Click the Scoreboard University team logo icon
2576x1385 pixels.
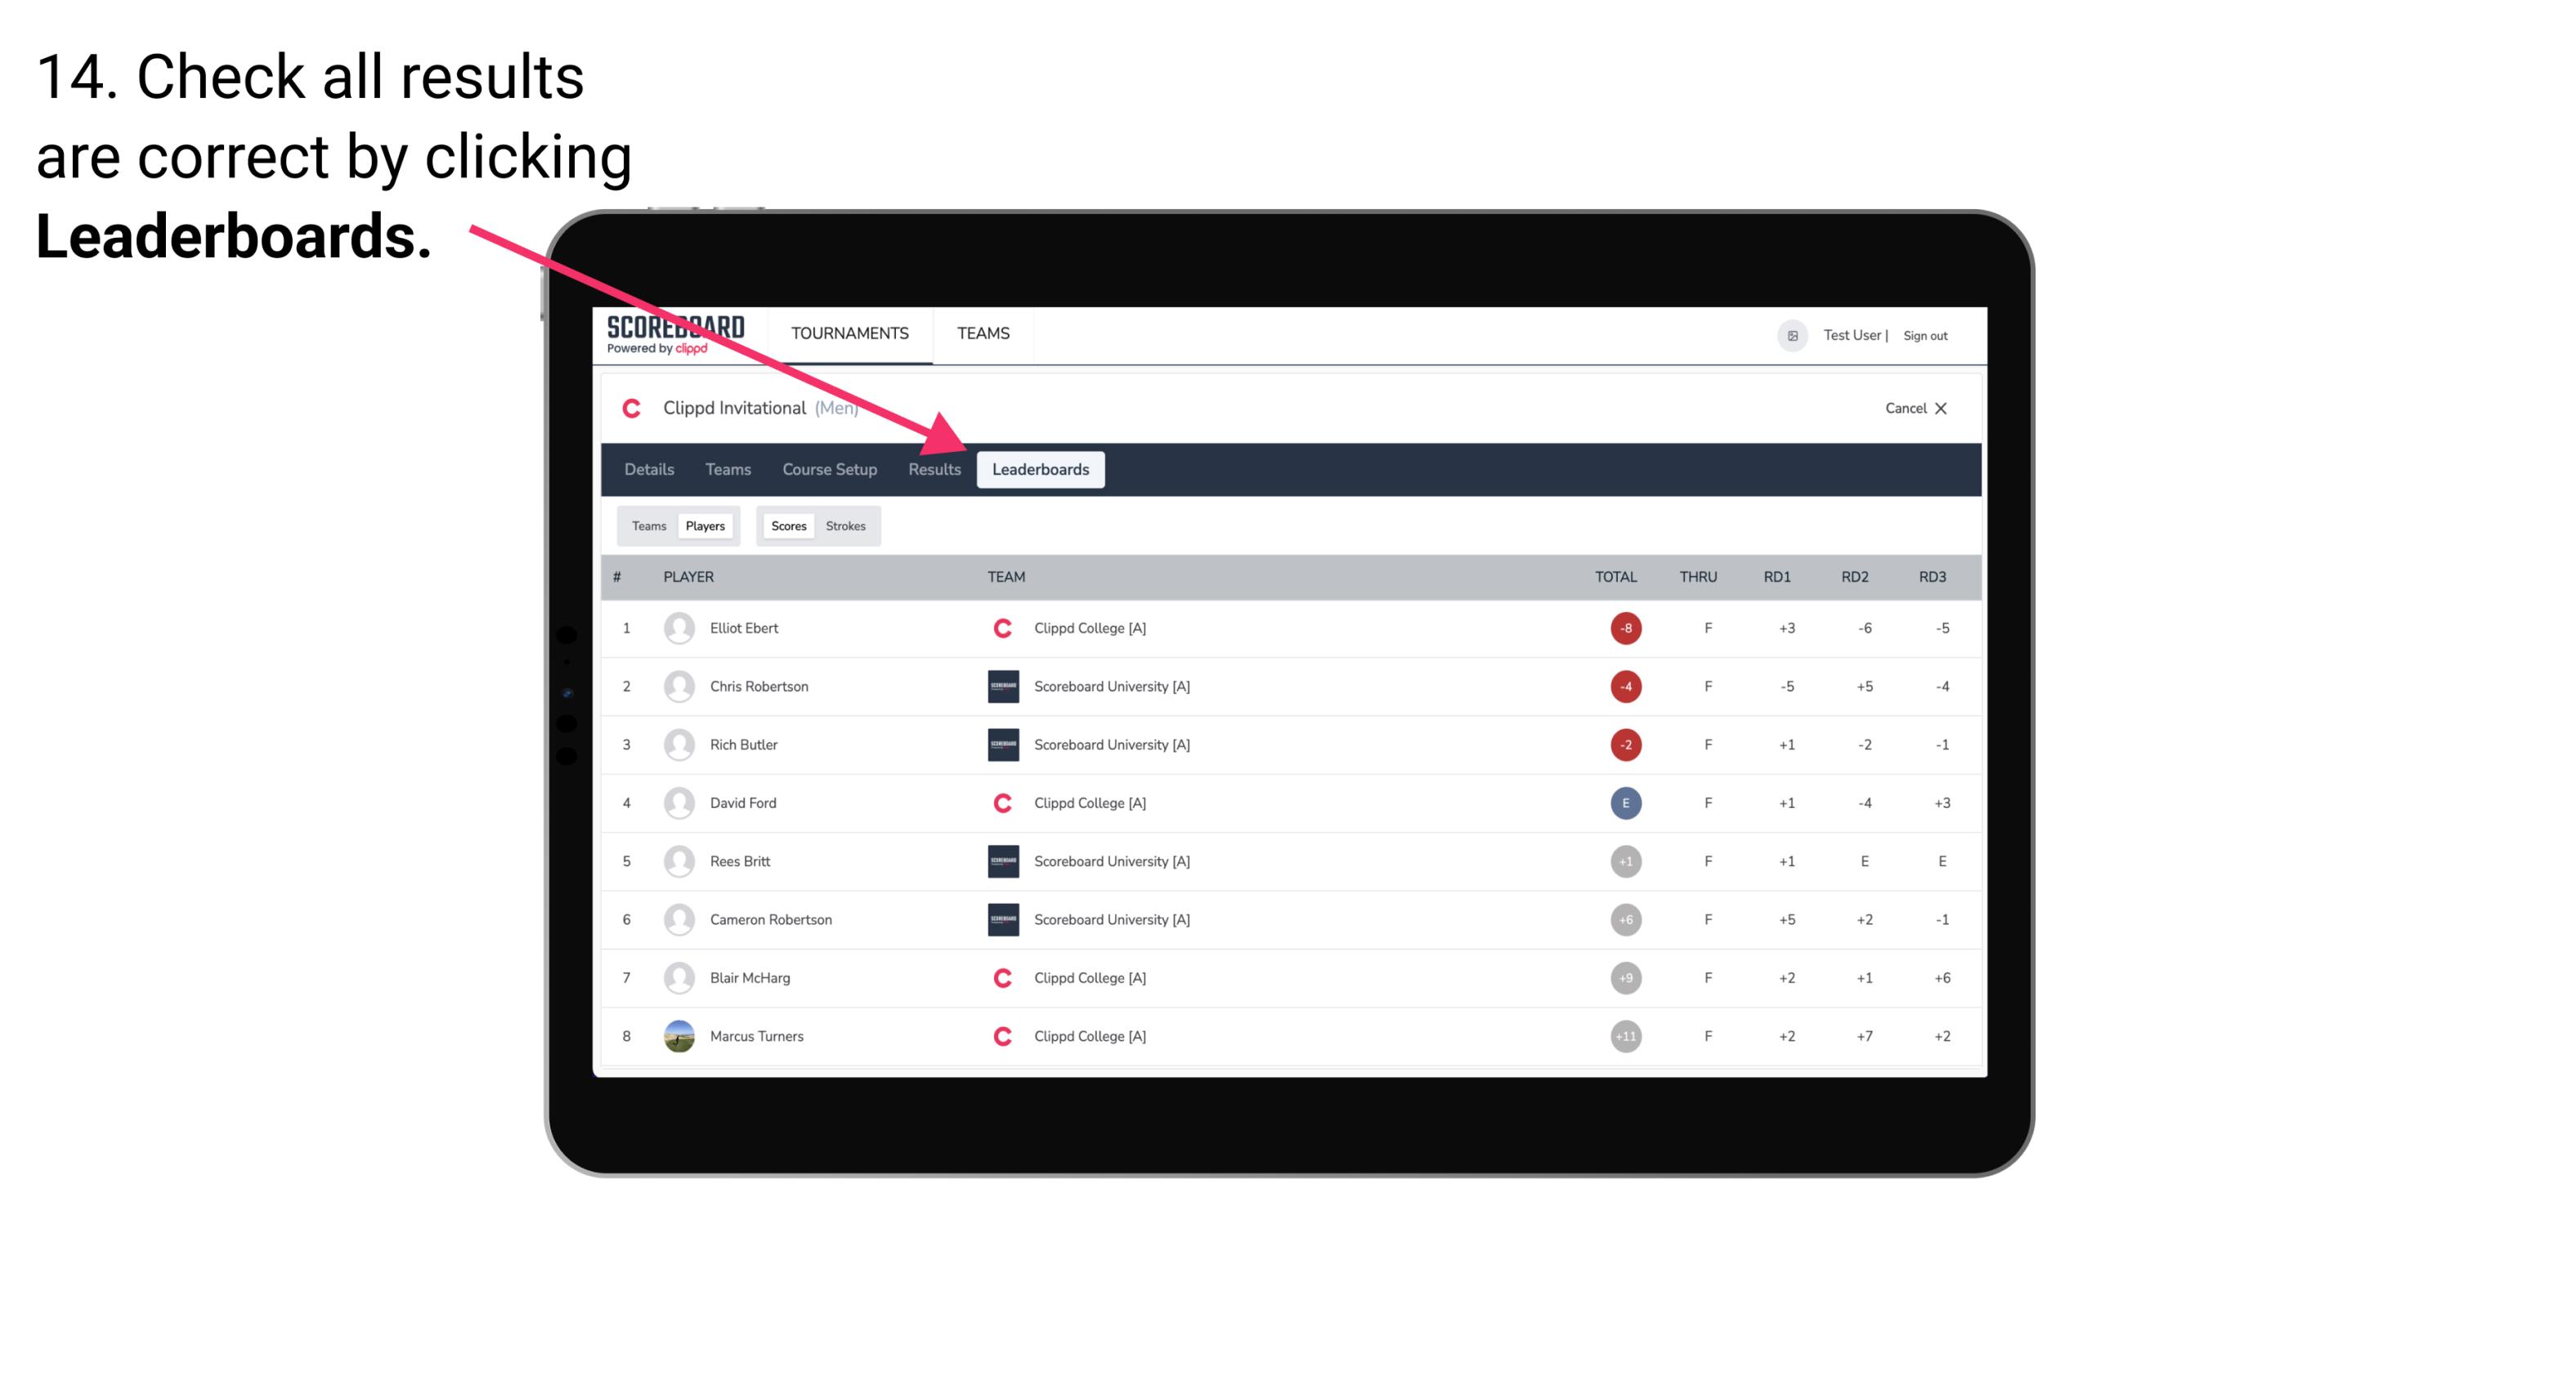coord(1000,686)
